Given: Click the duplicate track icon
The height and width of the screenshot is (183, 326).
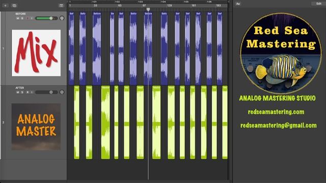Looking at the screenshot, I should (14, 6).
